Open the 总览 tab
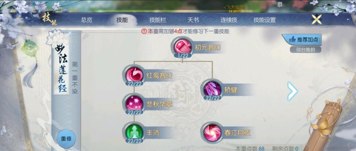The image size is (356, 151). click(x=87, y=20)
